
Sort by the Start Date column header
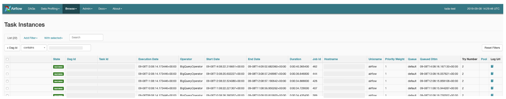[x=213, y=59]
